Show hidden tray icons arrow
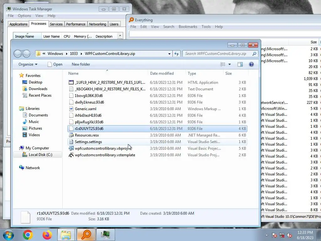The width and height of the screenshot is (321, 241). point(266,235)
